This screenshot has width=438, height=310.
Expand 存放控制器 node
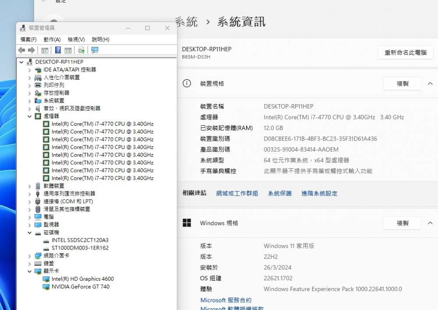[x=30, y=93]
